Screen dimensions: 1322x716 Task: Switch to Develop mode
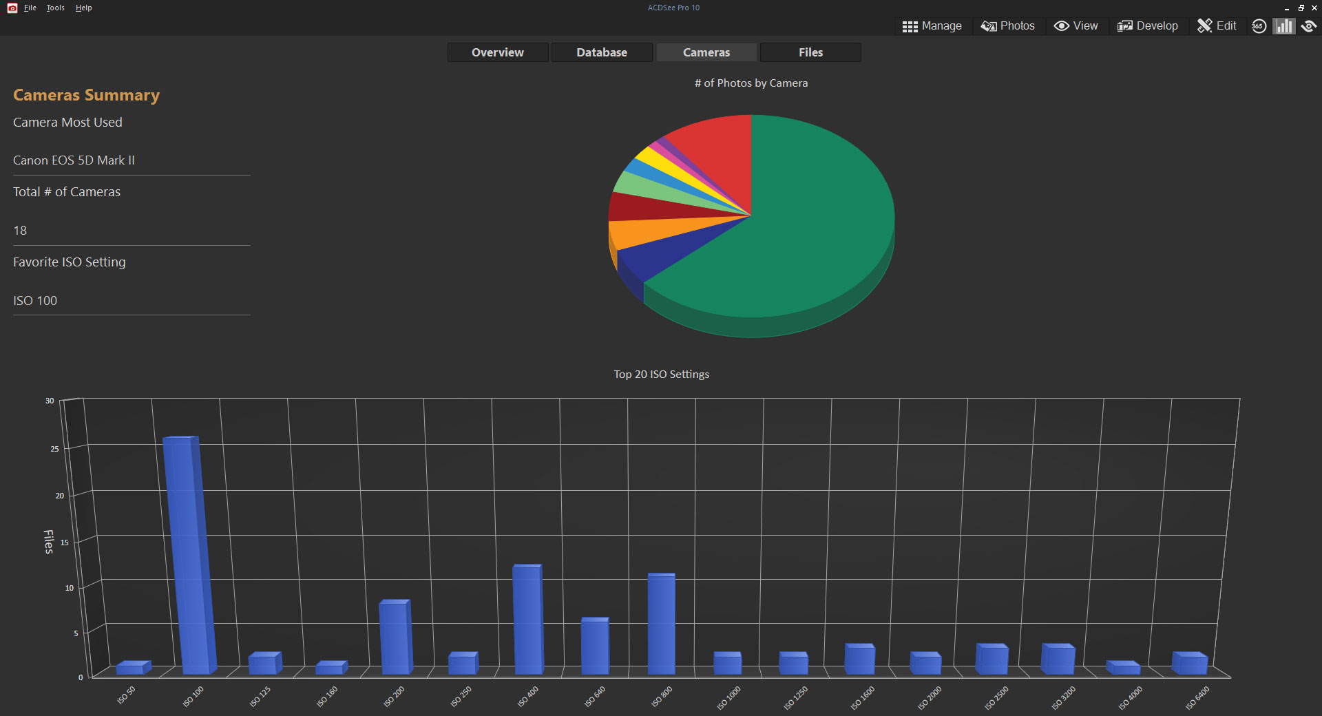pyautogui.click(x=1148, y=26)
